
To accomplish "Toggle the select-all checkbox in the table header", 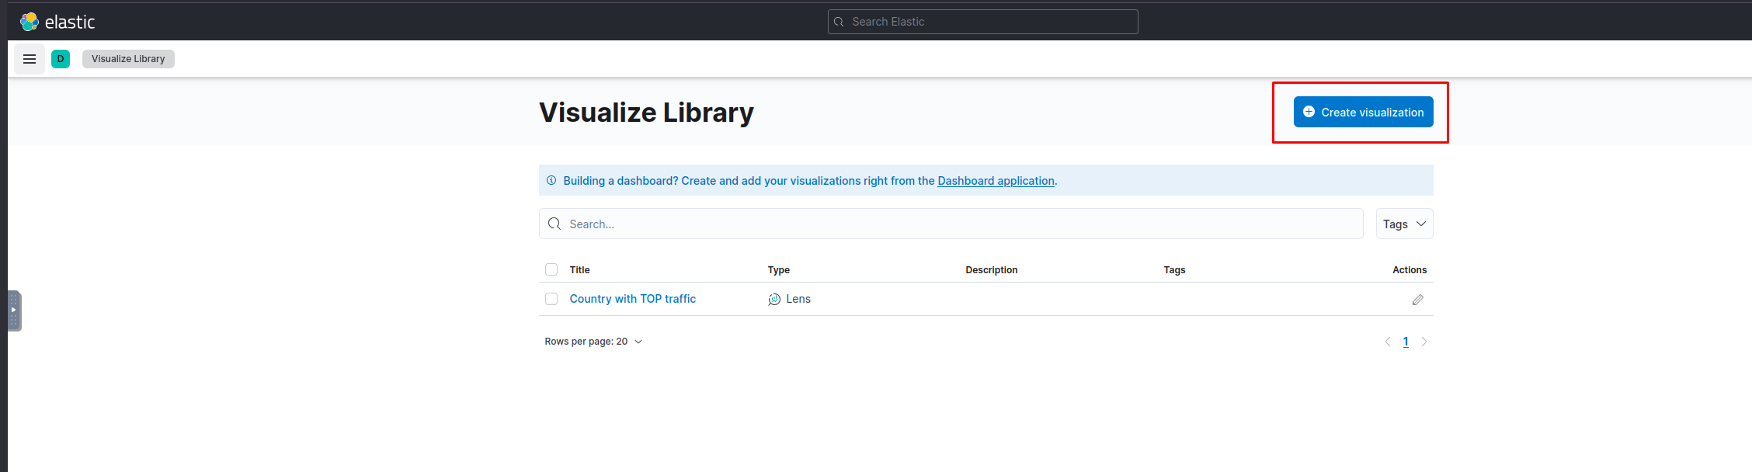I will pyautogui.click(x=551, y=269).
